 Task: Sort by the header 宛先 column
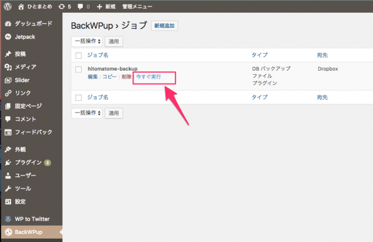pos(322,55)
